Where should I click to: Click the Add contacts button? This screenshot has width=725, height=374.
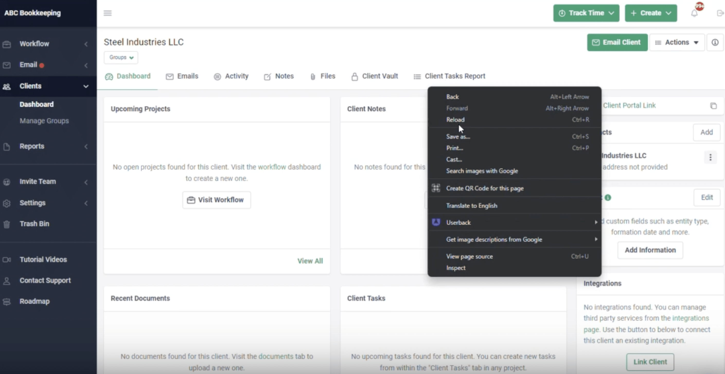706,132
